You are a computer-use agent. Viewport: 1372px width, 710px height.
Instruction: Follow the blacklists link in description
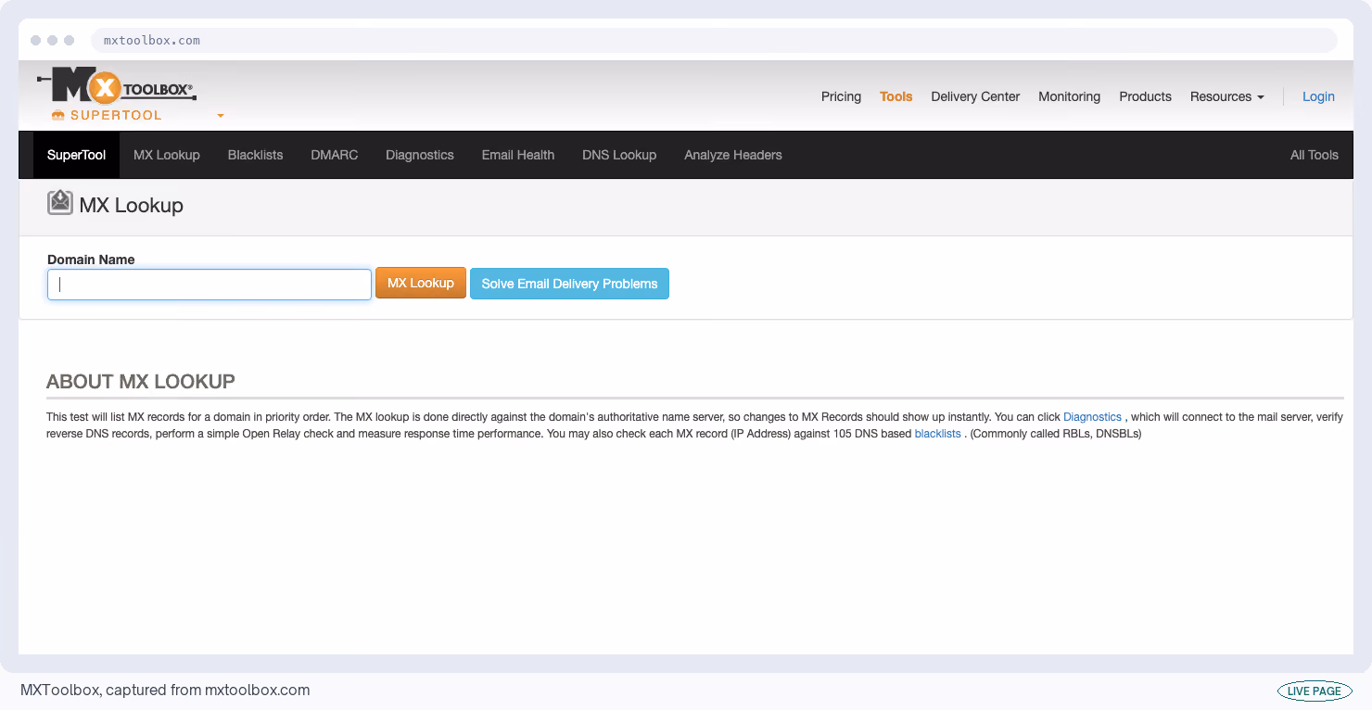(938, 434)
